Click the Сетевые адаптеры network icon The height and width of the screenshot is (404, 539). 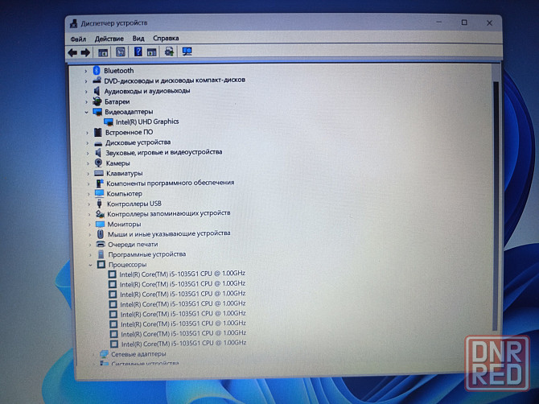click(104, 354)
